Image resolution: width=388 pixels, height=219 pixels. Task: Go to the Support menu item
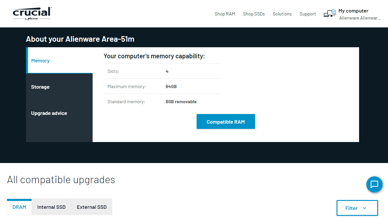(308, 14)
